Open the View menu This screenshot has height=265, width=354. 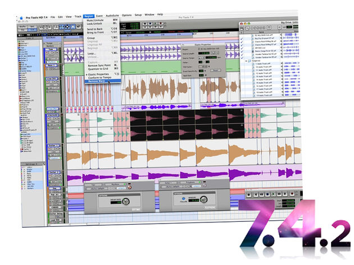tap(69, 17)
